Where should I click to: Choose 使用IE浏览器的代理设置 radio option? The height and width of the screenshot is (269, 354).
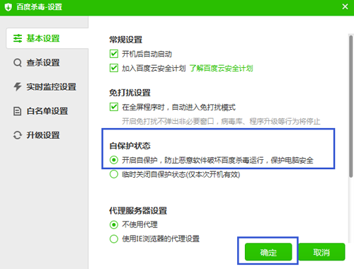click(114, 239)
